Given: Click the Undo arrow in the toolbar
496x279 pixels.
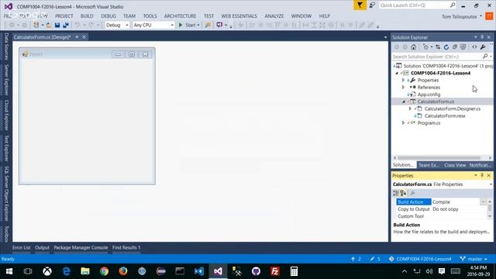Looking at the screenshot, I should pos(77,25).
